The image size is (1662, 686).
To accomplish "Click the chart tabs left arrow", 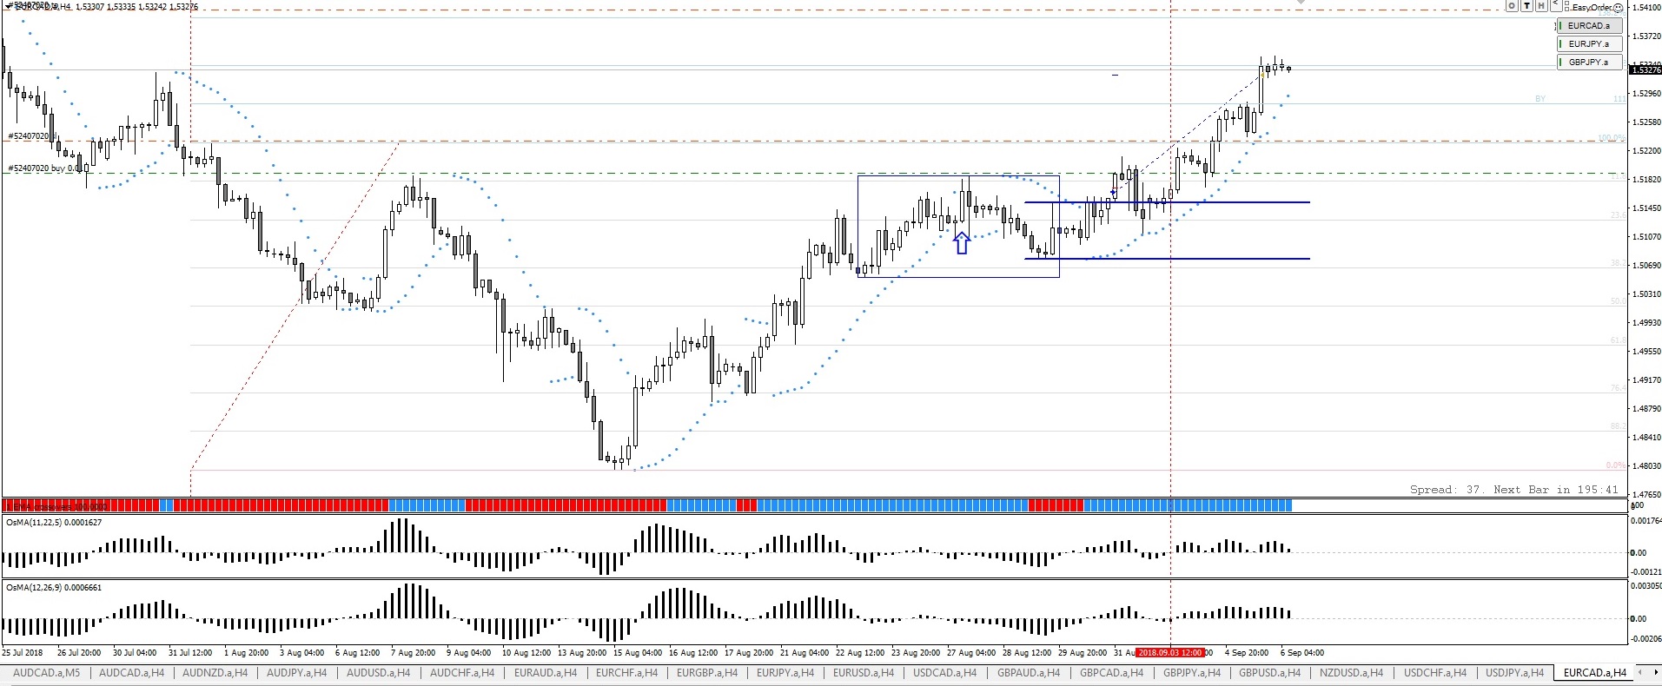I will 1640,672.
